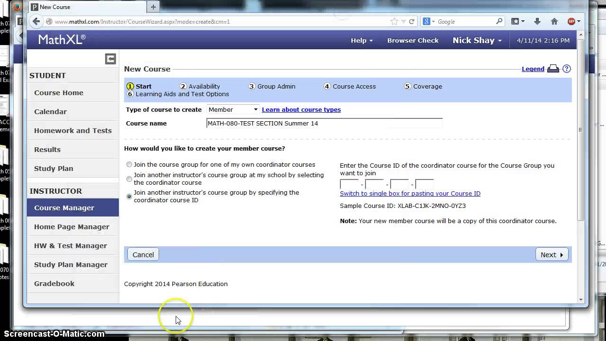The width and height of the screenshot is (606, 341).
Task: Bookmark this page with star icon
Action: [394, 21]
